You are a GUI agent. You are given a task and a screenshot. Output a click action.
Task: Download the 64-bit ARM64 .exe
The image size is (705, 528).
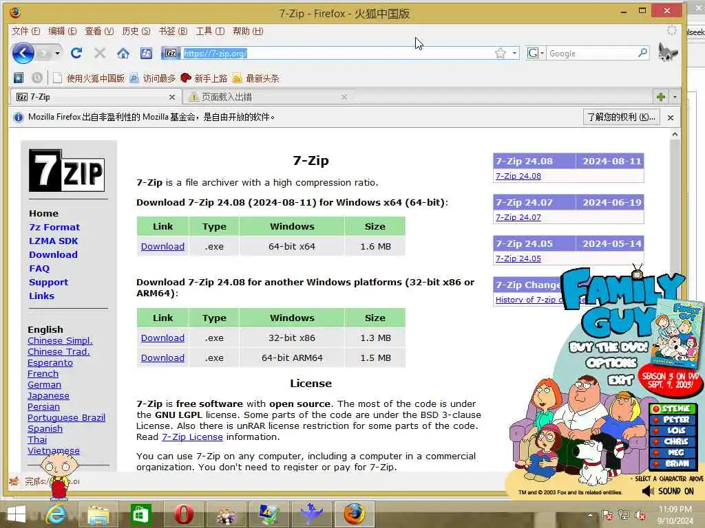(162, 357)
